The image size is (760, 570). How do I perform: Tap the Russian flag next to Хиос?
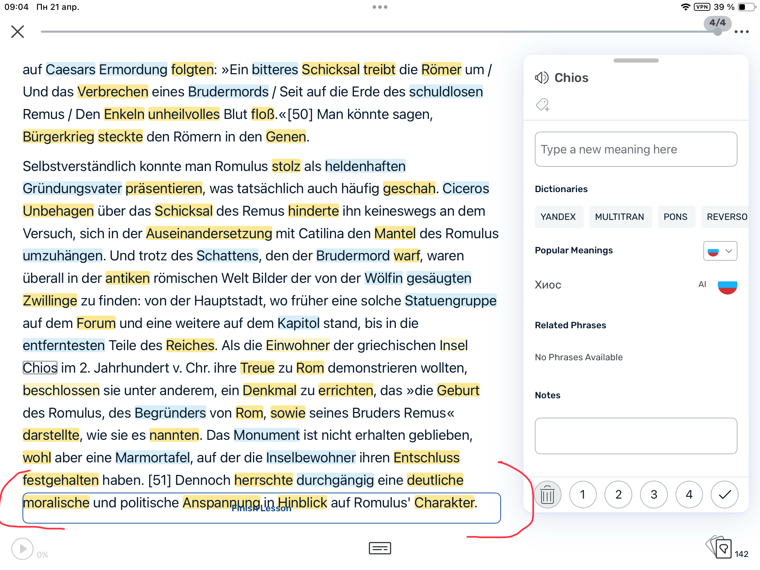pos(727,285)
